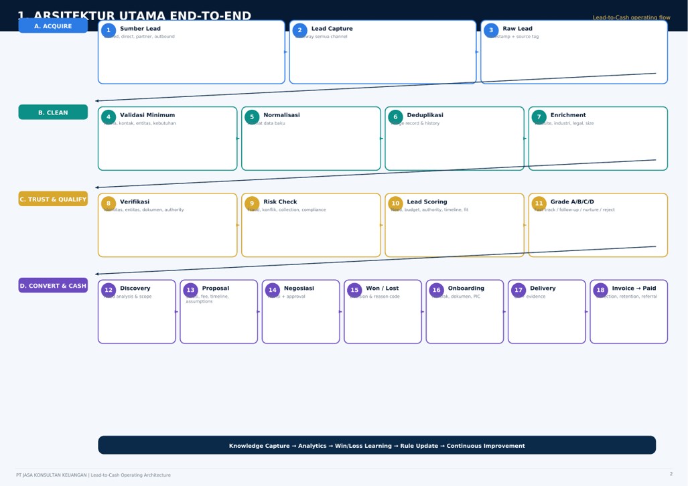This screenshot has height=486, width=688.
Task: Click the 'Discovery' card title
Action: click(135, 288)
